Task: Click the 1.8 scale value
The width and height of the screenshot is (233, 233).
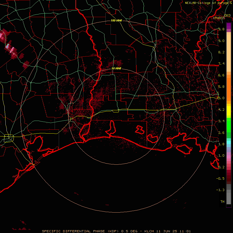Action: pos(221,144)
